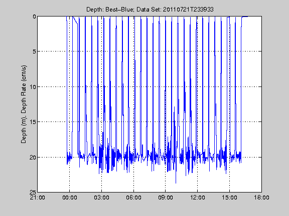Image resolution: width=289 pixels, height=216 pixels.
Task: Click the y-axis tick label 20
Action: click(x=33, y=157)
